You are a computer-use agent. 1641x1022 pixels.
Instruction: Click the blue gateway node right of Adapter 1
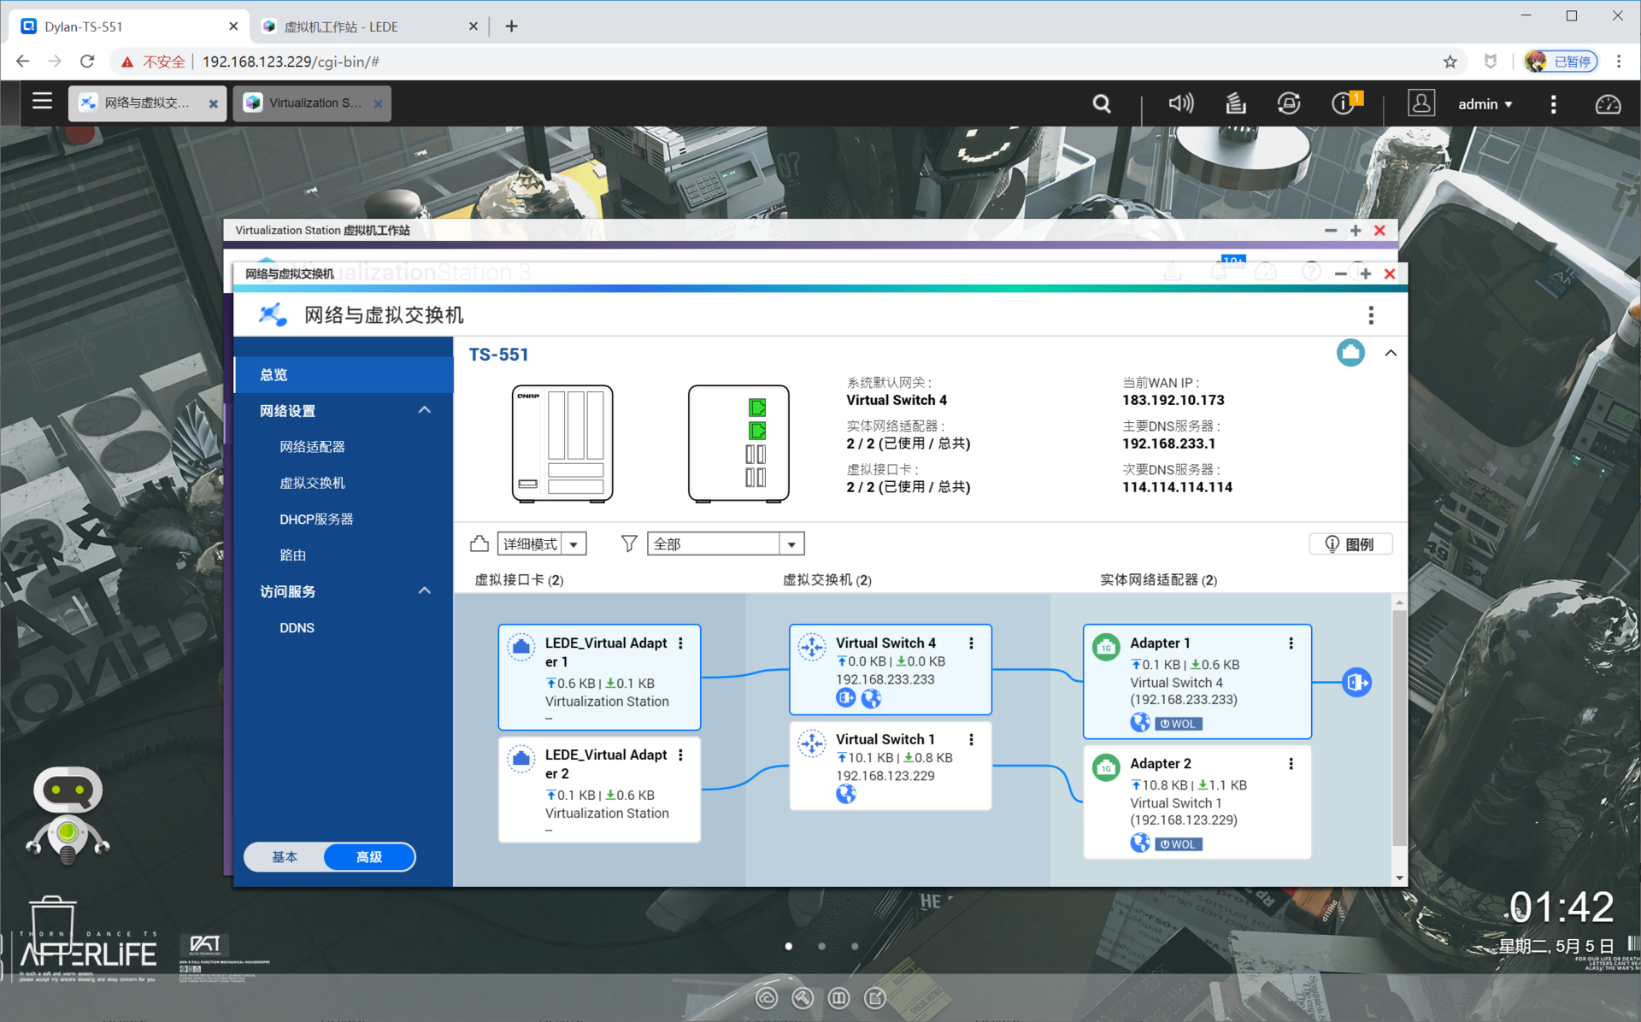(x=1356, y=683)
